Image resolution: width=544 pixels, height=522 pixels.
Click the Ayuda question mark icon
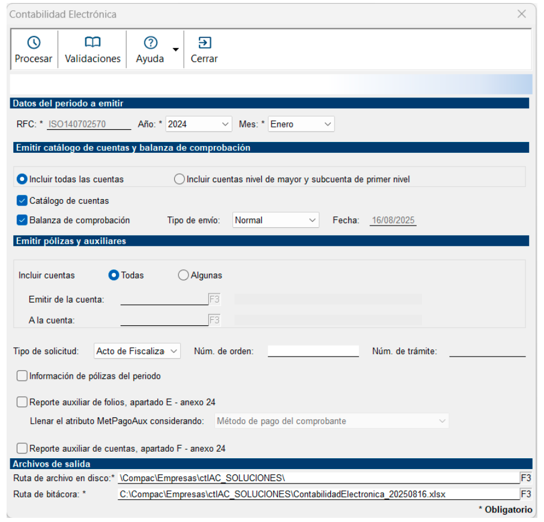coord(150,43)
